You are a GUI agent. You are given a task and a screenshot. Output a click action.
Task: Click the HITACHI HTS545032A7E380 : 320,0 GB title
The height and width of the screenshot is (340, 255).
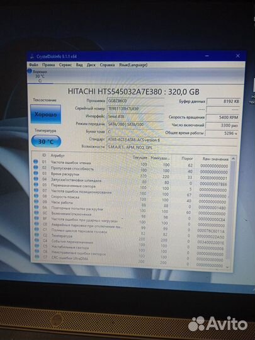(133, 91)
